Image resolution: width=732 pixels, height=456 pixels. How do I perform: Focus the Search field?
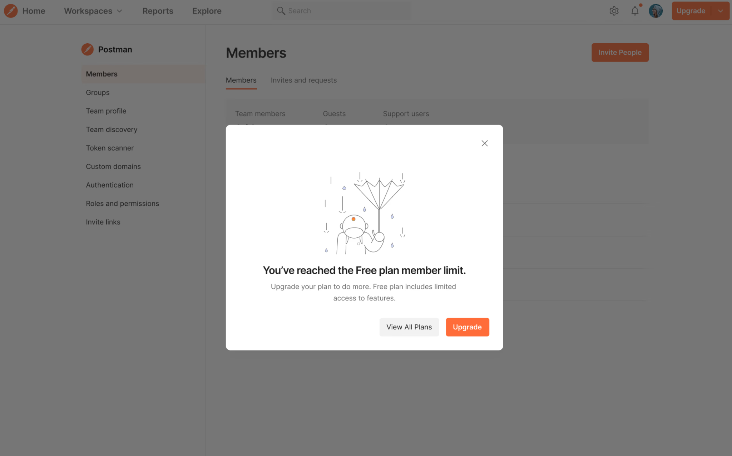pos(341,11)
